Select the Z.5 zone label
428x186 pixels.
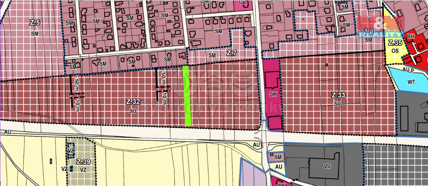pos(35,23)
